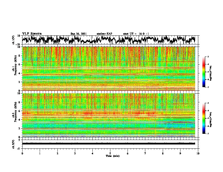The width and height of the screenshot is (223, 172).
Task: Click the 'station=KAP' label
Action: click(104, 34)
